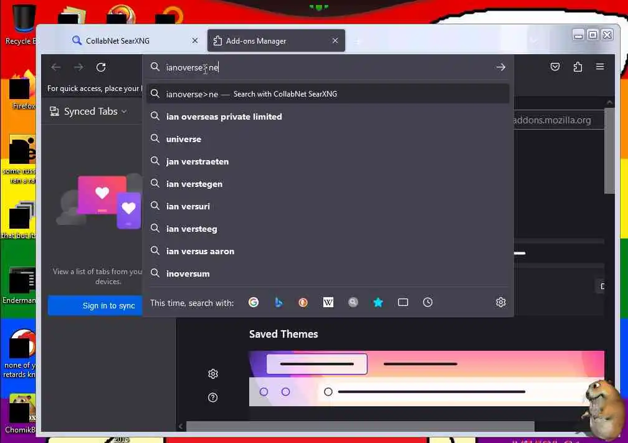This screenshot has height=443, width=628.
Task: Search this time with SearXNG magnifier icon
Action: 353,302
